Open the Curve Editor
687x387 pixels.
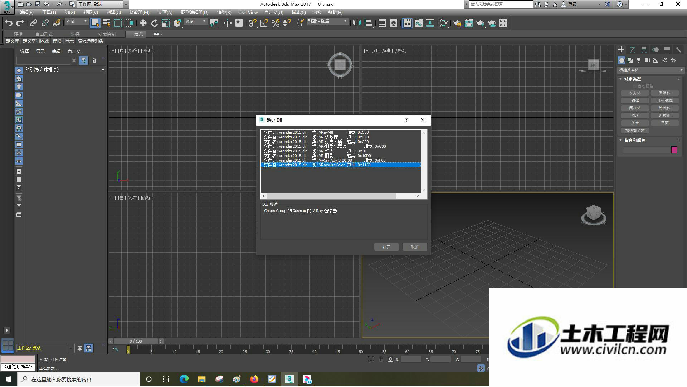pyautogui.click(x=418, y=23)
